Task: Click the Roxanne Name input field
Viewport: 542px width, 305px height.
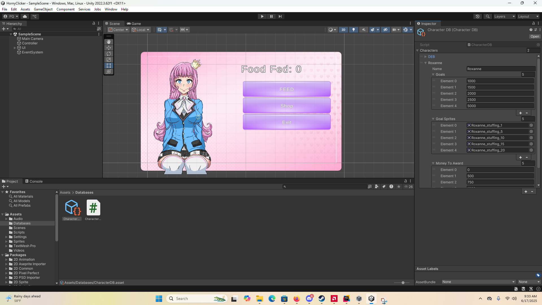Action: click(501, 69)
